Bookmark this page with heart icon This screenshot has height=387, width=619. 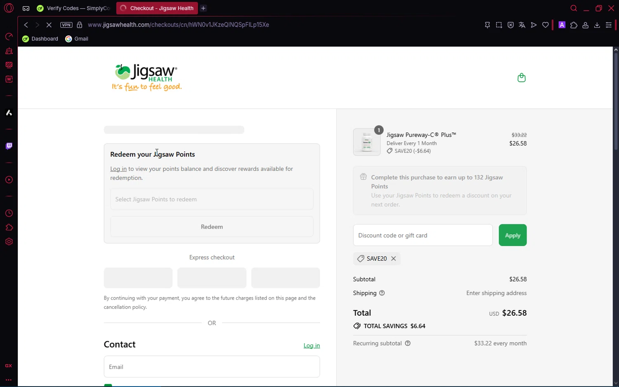546,25
